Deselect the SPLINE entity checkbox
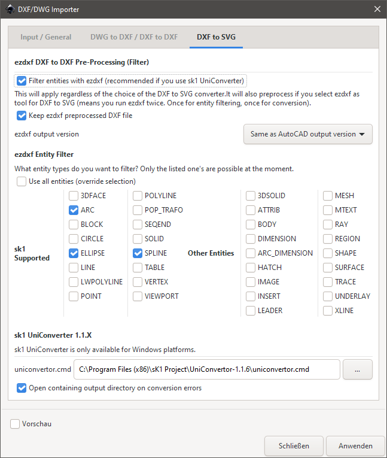Screen dimensions: 387x458 pyautogui.click(x=138, y=253)
